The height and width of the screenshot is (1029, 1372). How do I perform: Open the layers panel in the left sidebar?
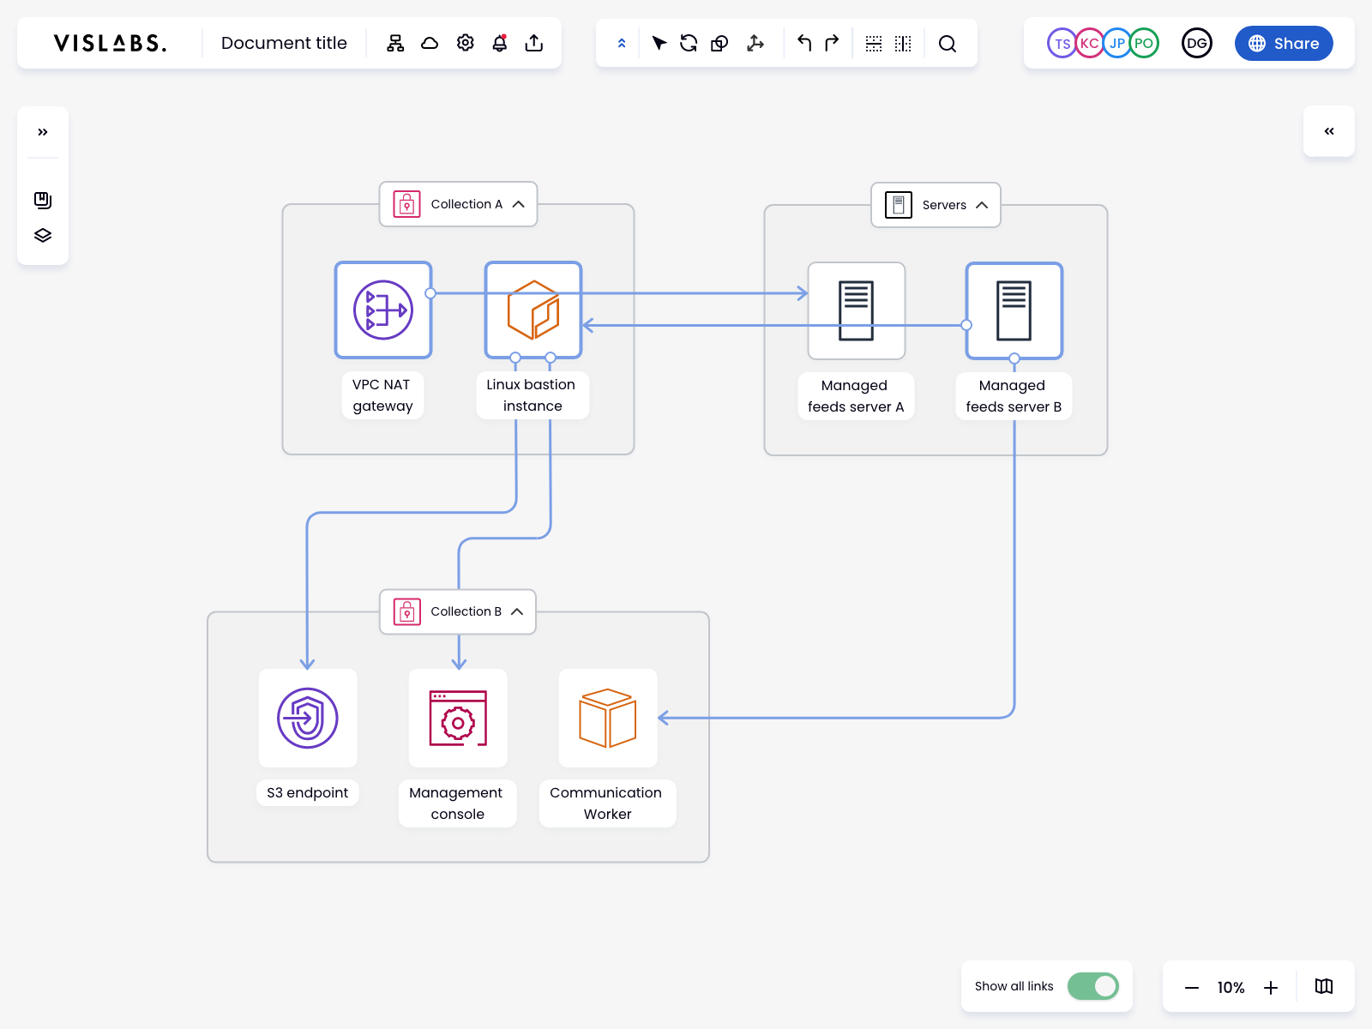coord(42,235)
